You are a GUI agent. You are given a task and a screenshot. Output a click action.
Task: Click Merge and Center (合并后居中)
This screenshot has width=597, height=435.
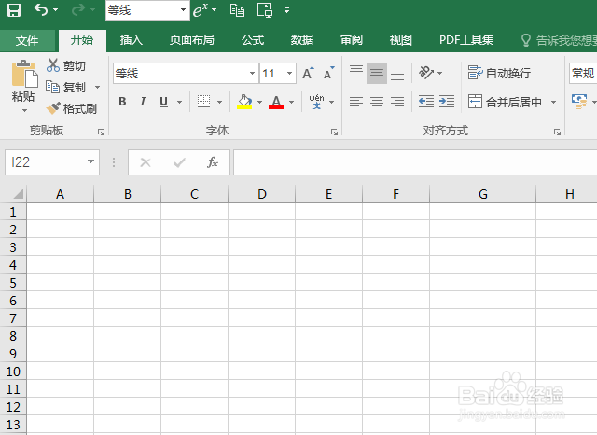505,102
